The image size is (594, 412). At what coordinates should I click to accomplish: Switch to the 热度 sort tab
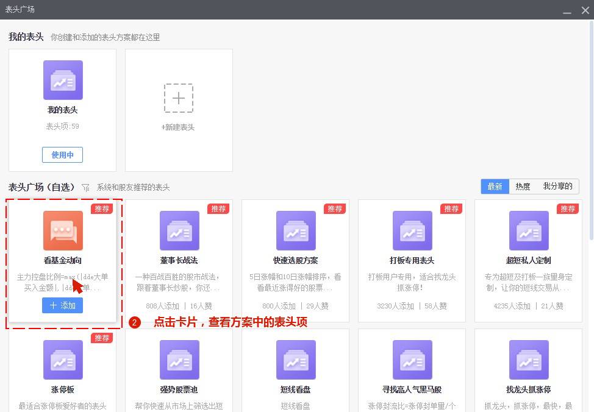[523, 186]
